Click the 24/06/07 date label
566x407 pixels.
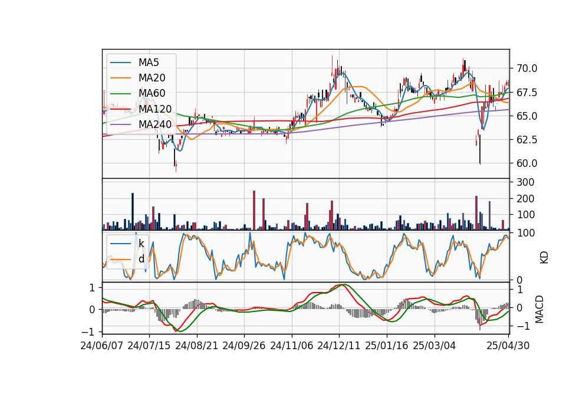[x=102, y=346]
